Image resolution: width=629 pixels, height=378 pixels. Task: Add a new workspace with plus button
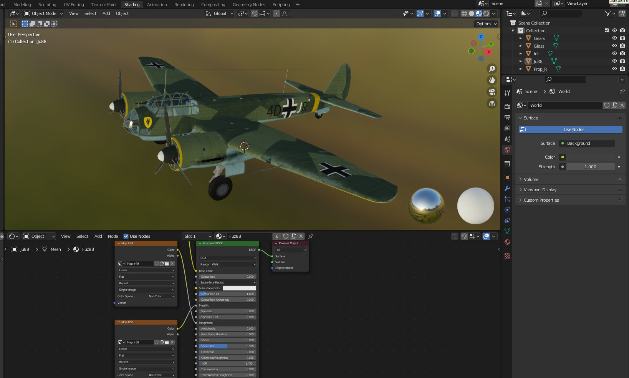tap(298, 5)
